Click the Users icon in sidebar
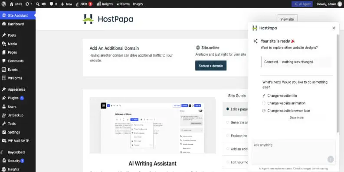344x172 pixels. (4, 107)
